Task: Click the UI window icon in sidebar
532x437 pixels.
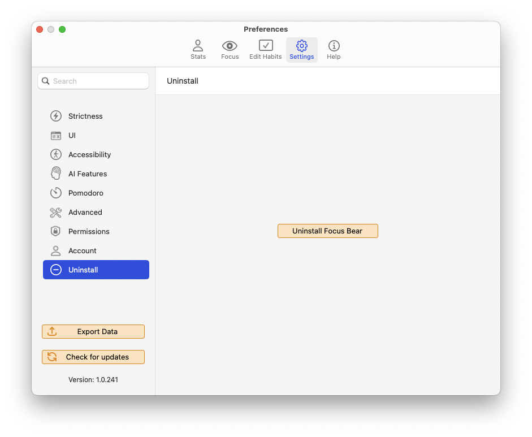Action: point(56,136)
